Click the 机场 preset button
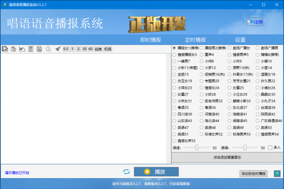 point(108,49)
